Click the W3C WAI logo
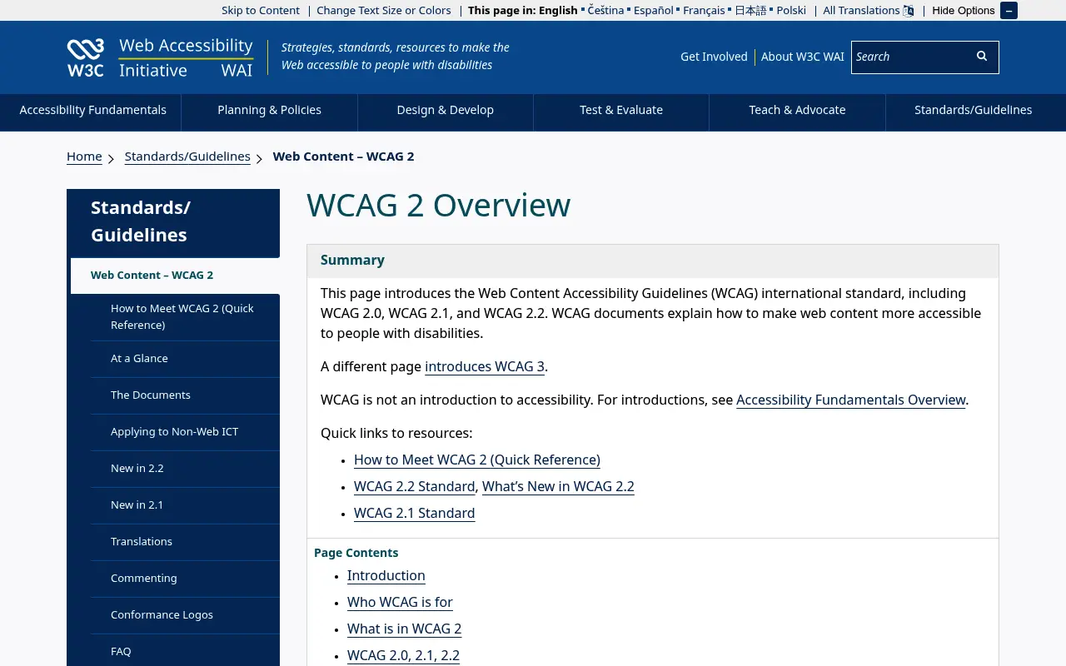Viewport: 1066px width, 666px height. click(160, 57)
